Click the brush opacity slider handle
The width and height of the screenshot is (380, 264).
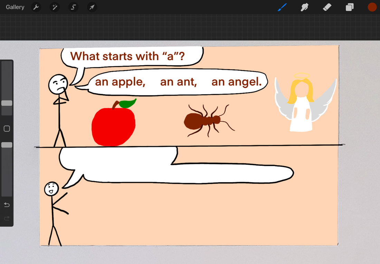click(x=7, y=145)
